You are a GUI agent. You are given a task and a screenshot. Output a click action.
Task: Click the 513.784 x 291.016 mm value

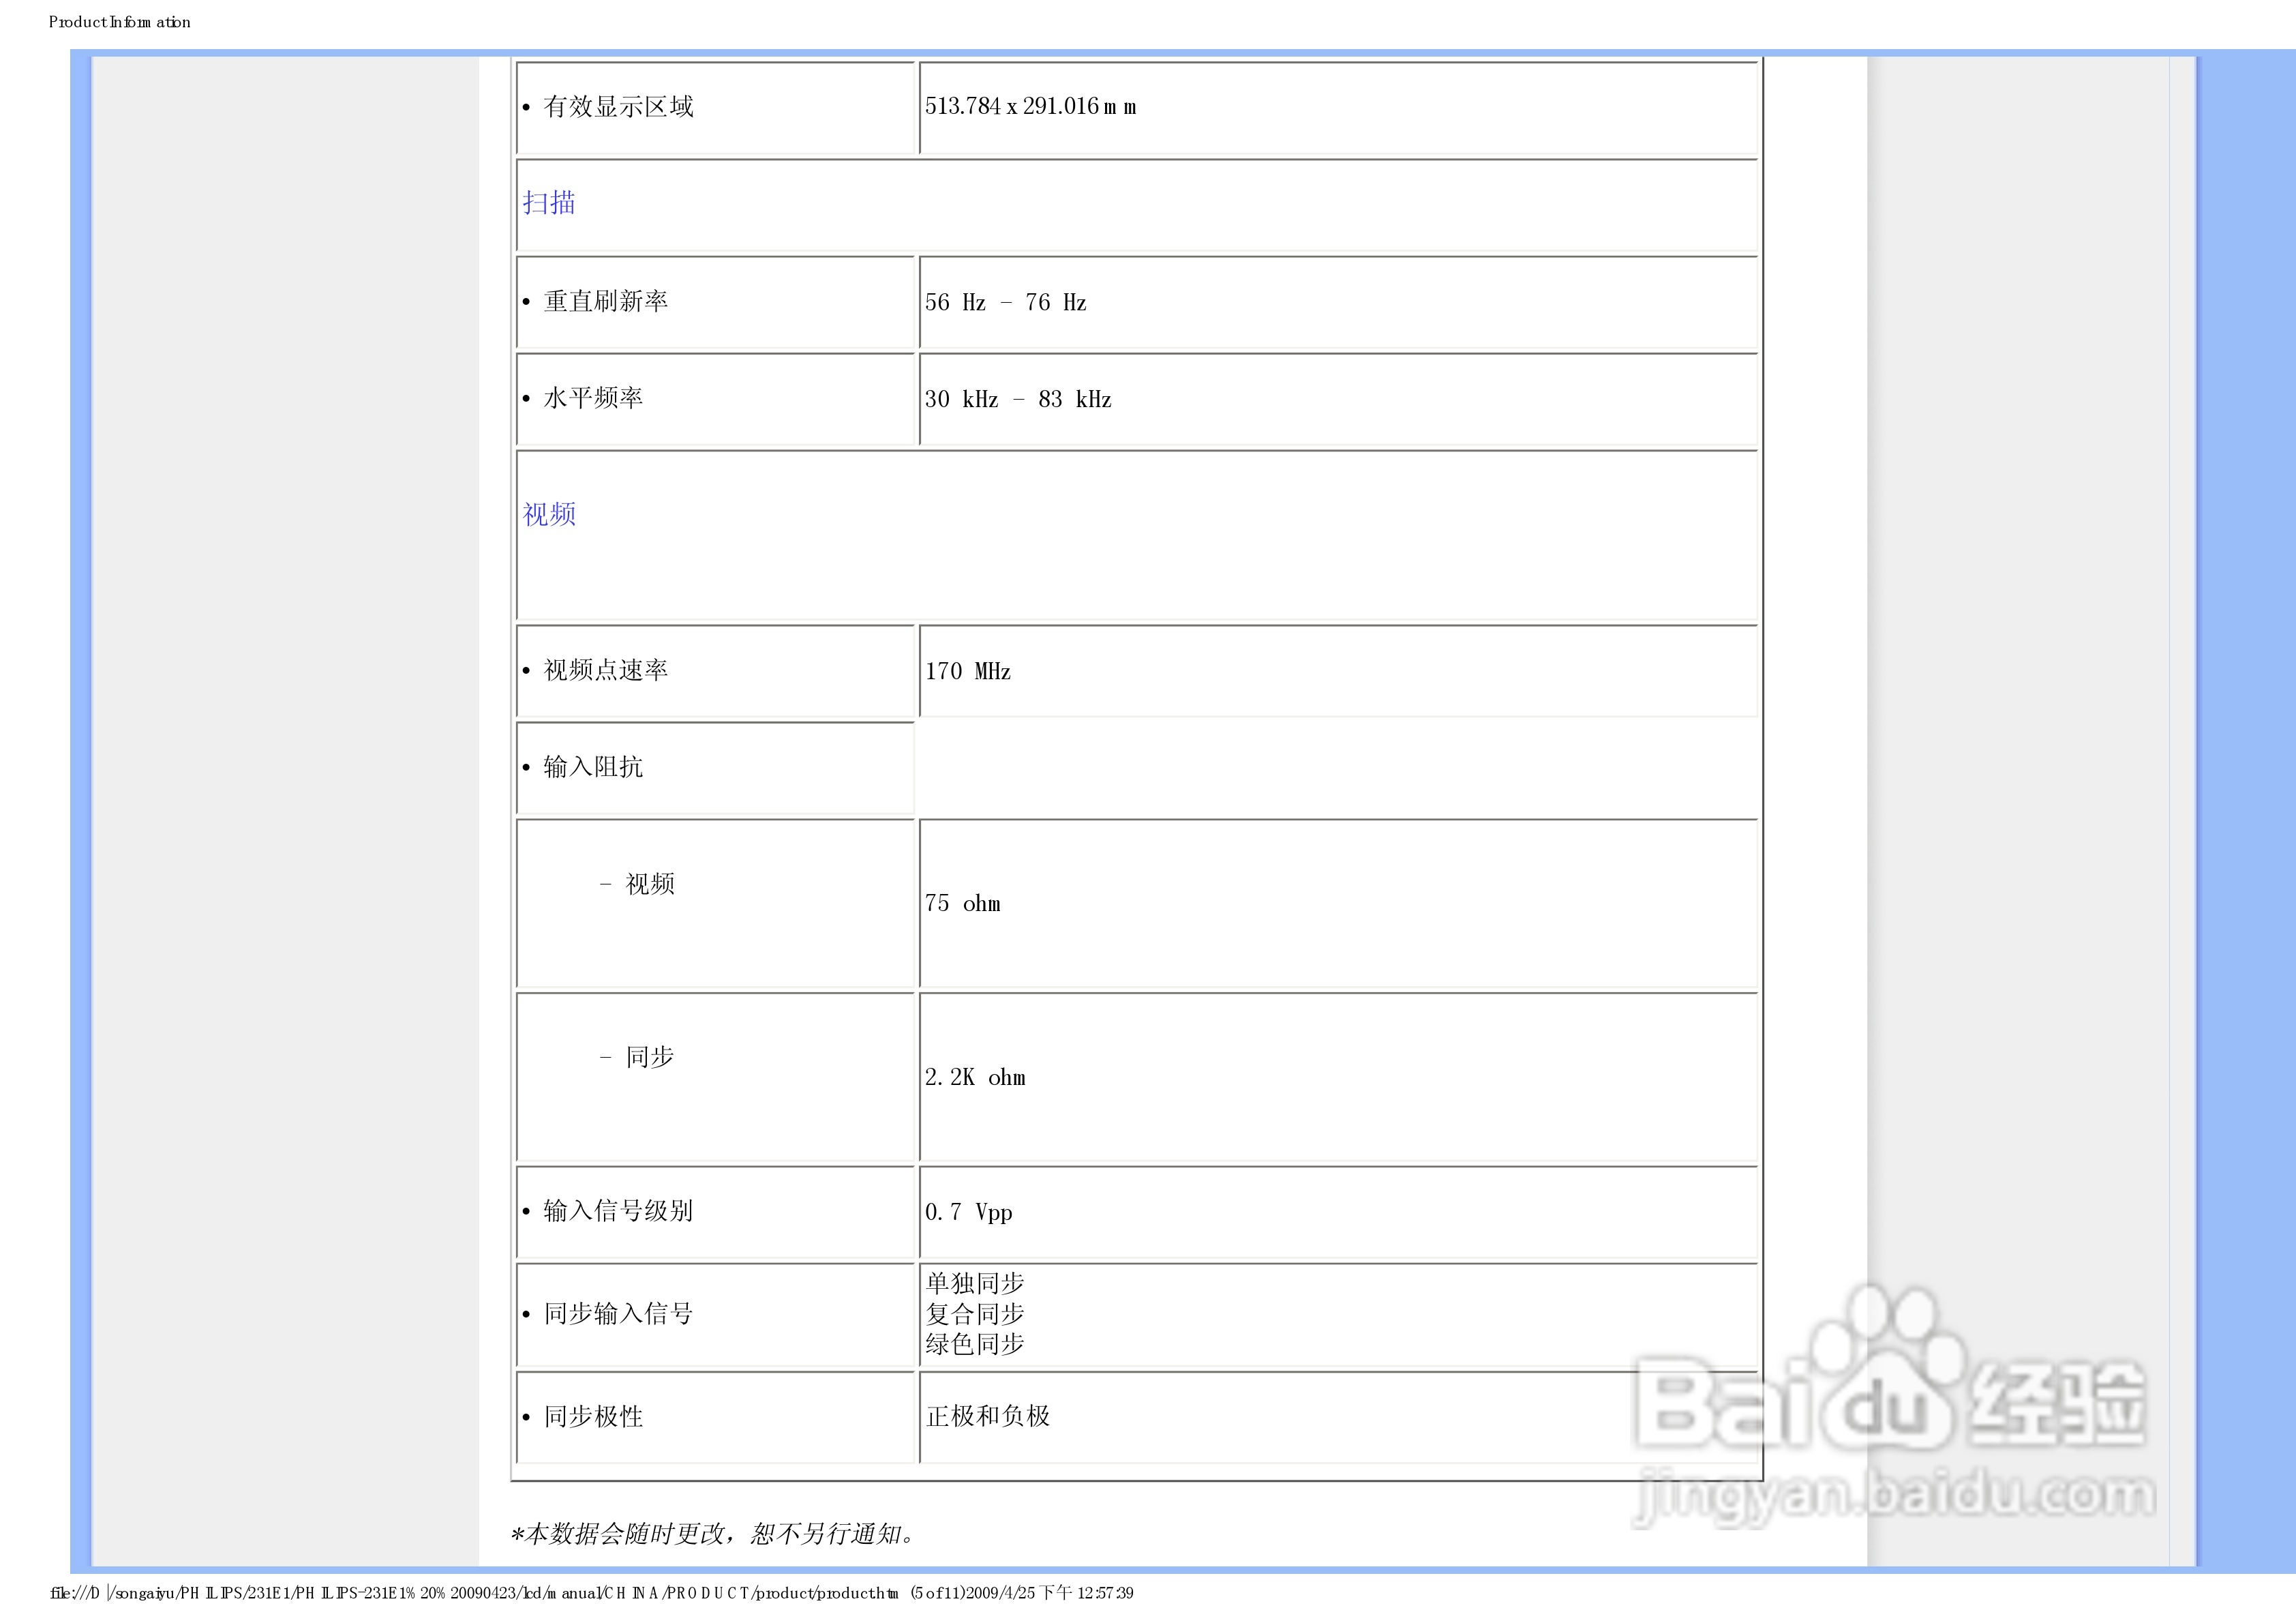pyautogui.click(x=1030, y=106)
